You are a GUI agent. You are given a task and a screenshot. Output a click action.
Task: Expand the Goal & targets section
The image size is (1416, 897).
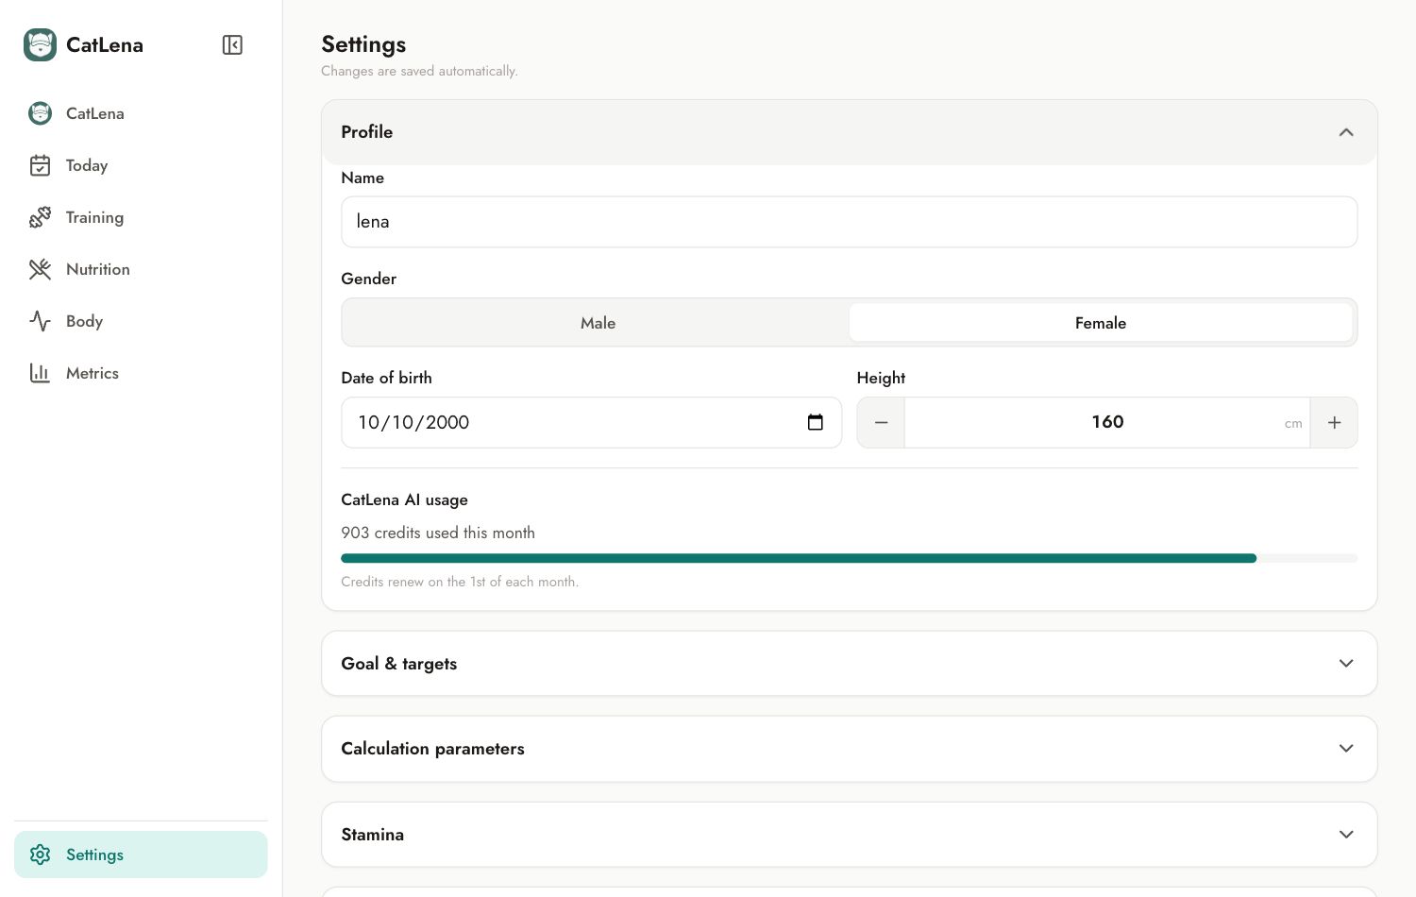pos(849,664)
